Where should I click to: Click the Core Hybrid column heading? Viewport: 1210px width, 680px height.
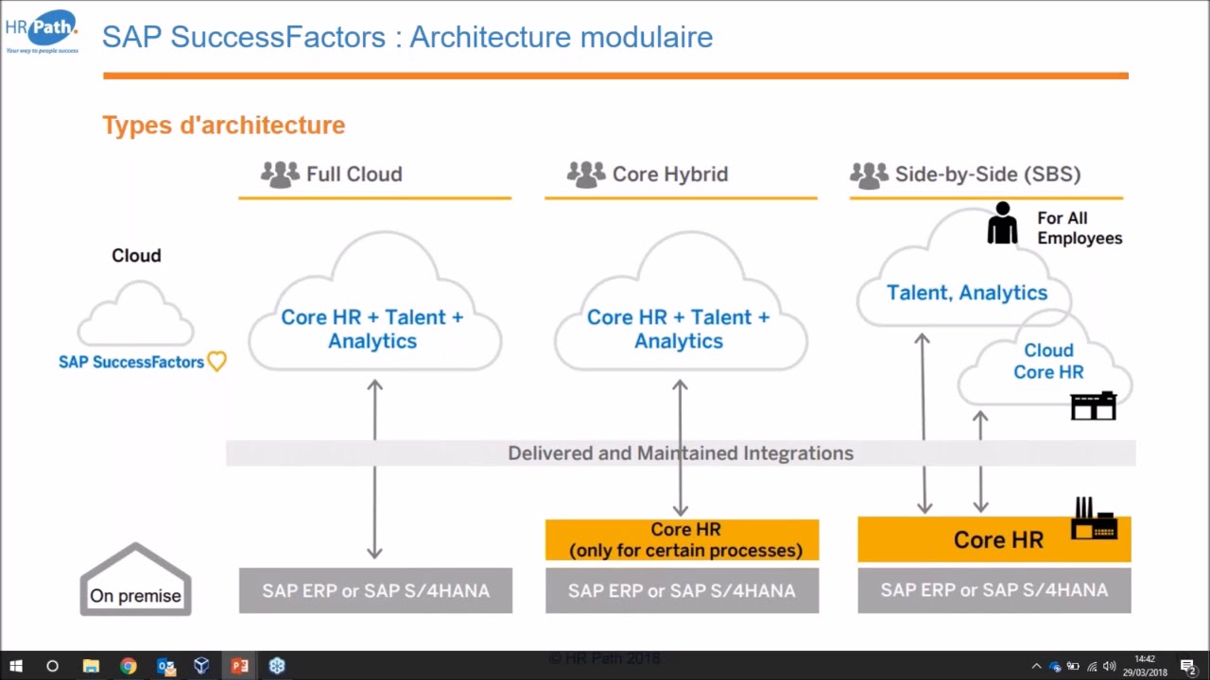coord(670,174)
